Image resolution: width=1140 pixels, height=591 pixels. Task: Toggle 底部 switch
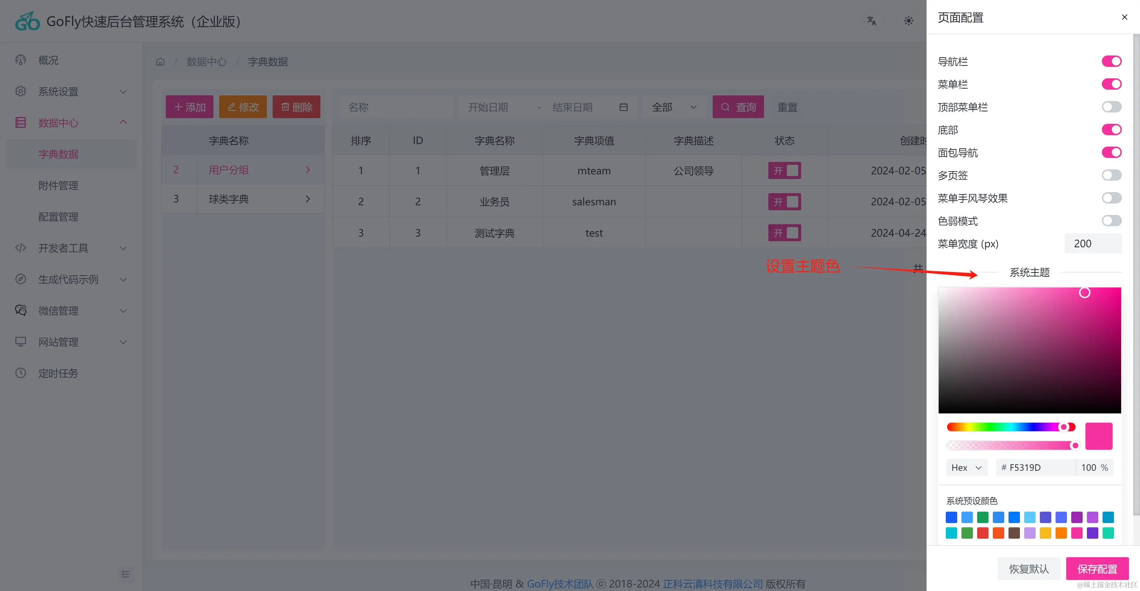(x=1111, y=129)
